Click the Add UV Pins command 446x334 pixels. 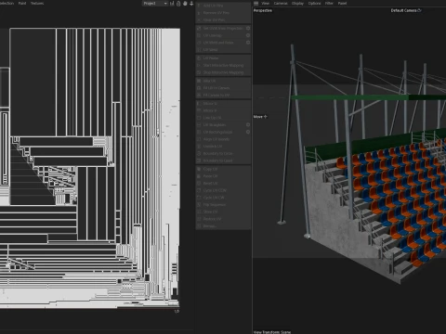tap(223, 6)
